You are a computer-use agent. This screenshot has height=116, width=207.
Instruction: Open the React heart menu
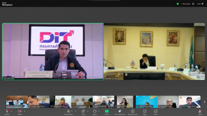coord(95,112)
